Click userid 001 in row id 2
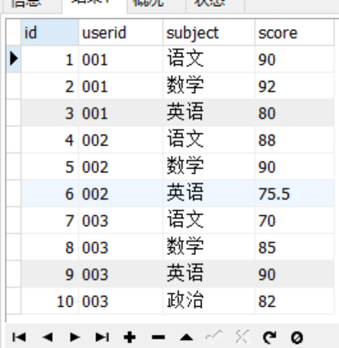The width and height of the screenshot is (339, 348). 121,86
